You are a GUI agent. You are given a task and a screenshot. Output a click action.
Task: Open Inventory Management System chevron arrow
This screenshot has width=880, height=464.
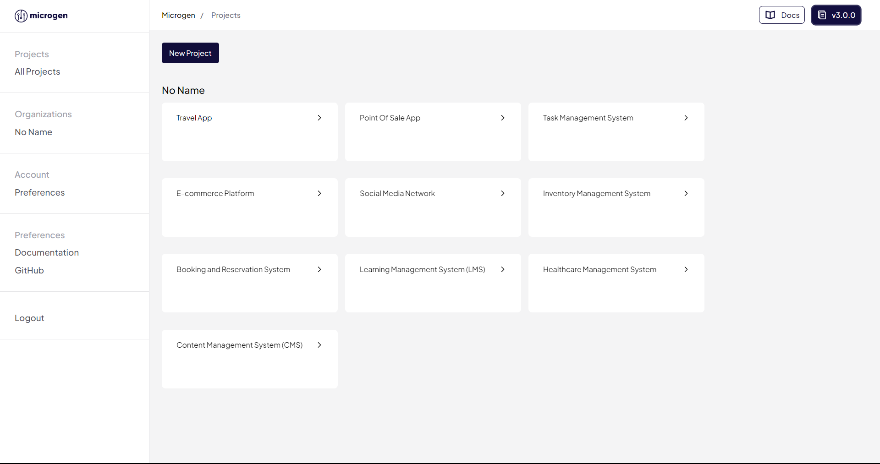pyautogui.click(x=686, y=193)
